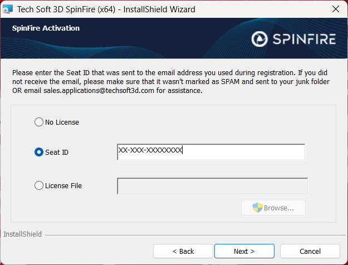Click the "License File" label text
Viewport: 348px width, 265px height.
63,185
